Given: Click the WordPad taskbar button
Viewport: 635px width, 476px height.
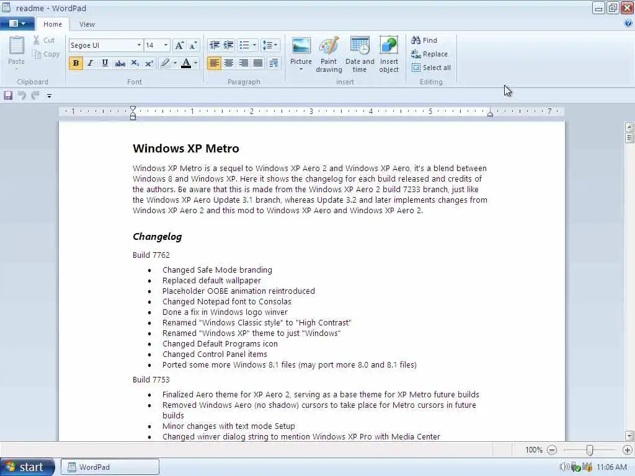Looking at the screenshot, I should point(110,467).
